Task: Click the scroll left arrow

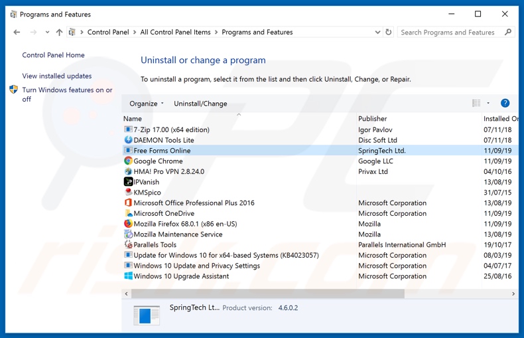Action: tap(126, 294)
